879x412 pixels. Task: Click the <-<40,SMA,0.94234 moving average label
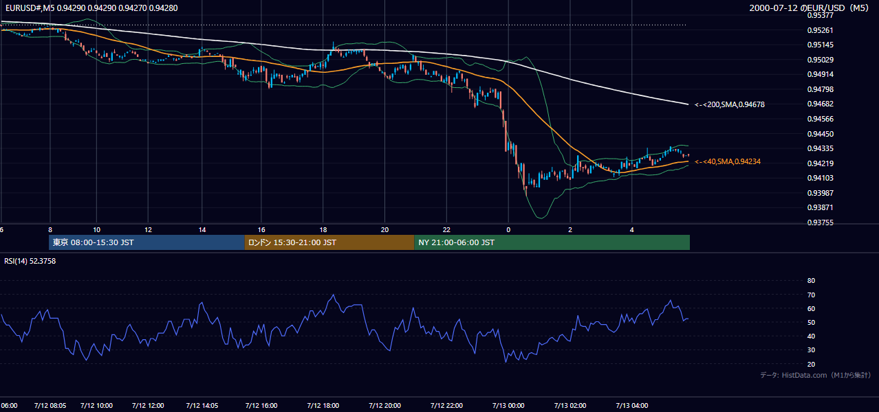click(728, 161)
